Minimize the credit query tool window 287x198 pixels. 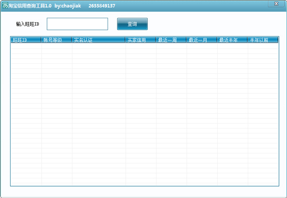[x=263, y=4]
